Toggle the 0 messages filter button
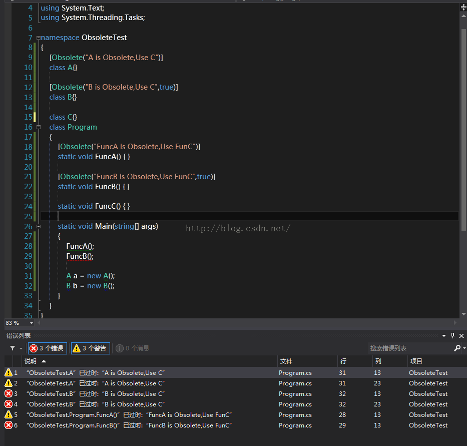The width and height of the screenshot is (467, 446). coord(132,348)
